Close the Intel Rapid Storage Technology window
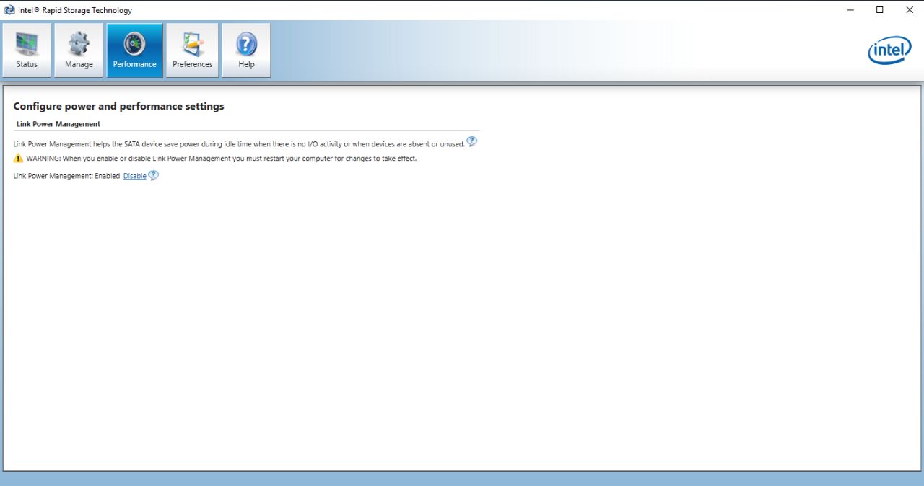The height and width of the screenshot is (486, 924). (909, 10)
